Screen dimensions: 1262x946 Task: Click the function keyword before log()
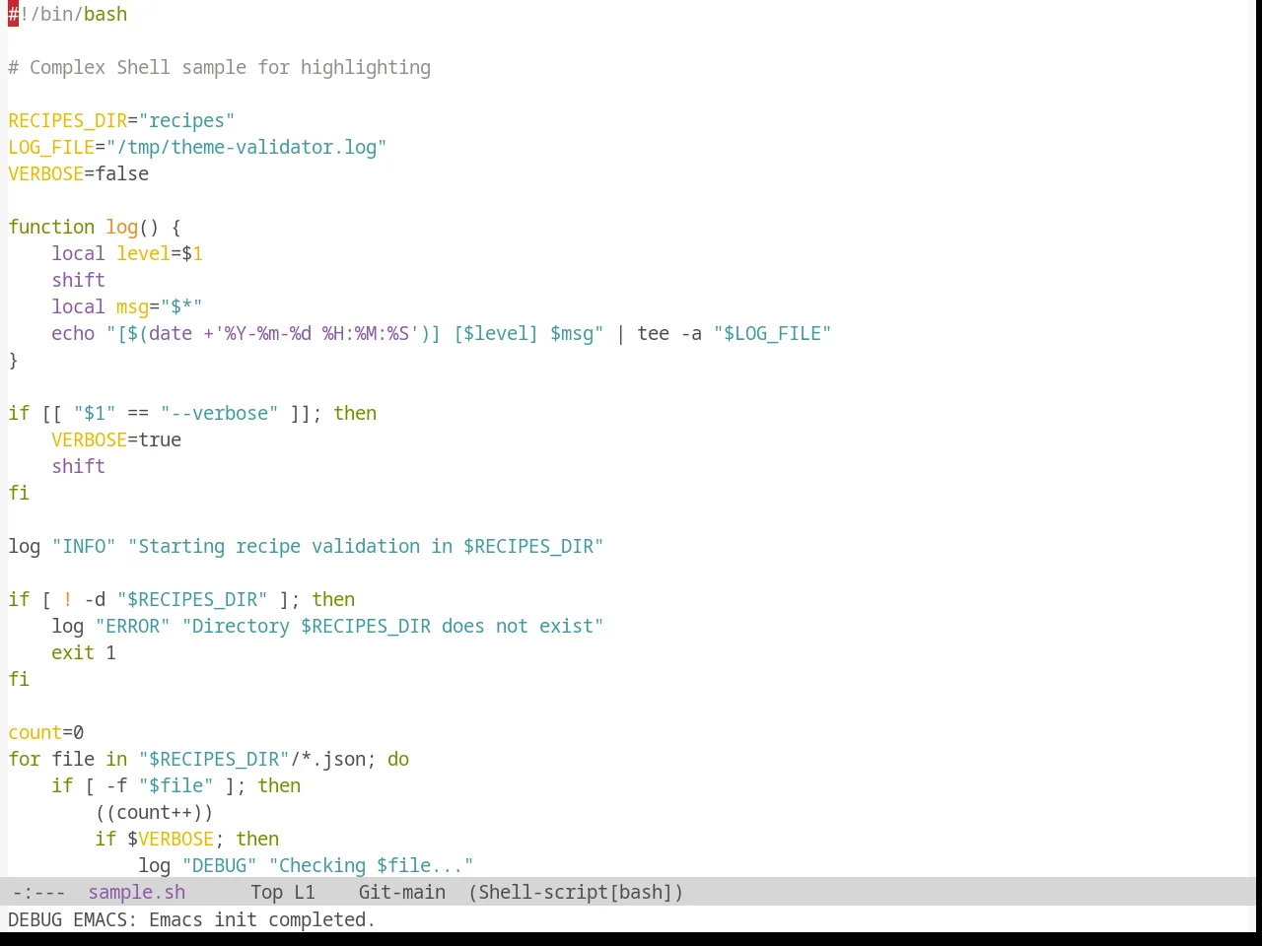[x=51, y=227]
